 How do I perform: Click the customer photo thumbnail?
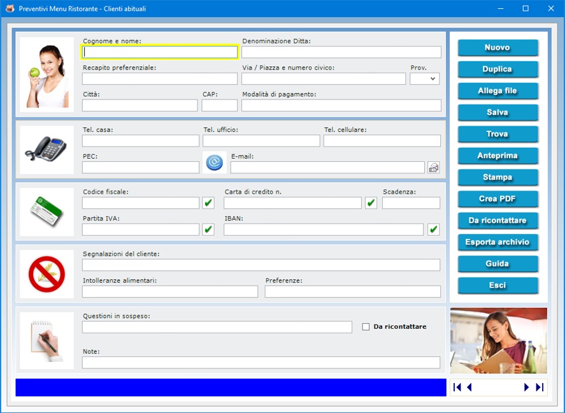46,74
